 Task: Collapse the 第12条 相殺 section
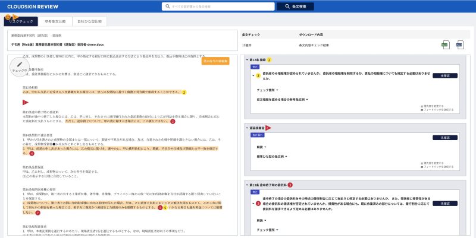pyautogui.click(x=248, y=60)
